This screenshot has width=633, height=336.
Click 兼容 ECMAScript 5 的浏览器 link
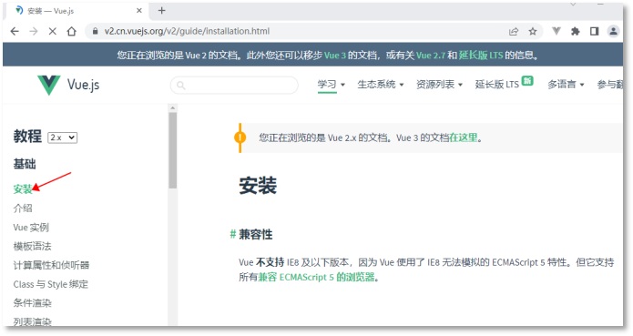(x=316, y=277)
